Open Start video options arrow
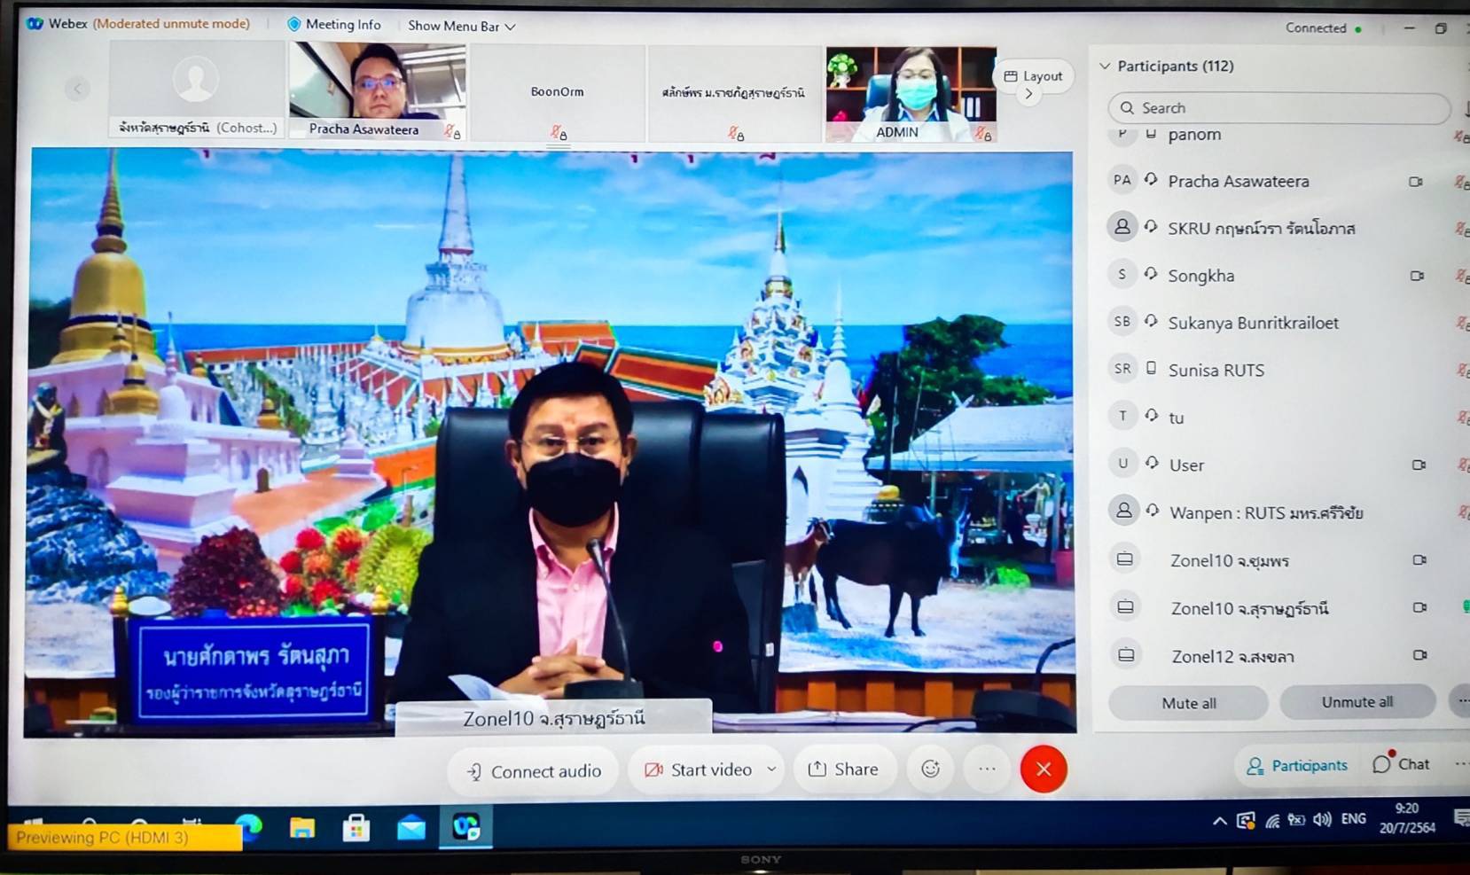This screenshot has height=875, width=1470. [771, 769]
